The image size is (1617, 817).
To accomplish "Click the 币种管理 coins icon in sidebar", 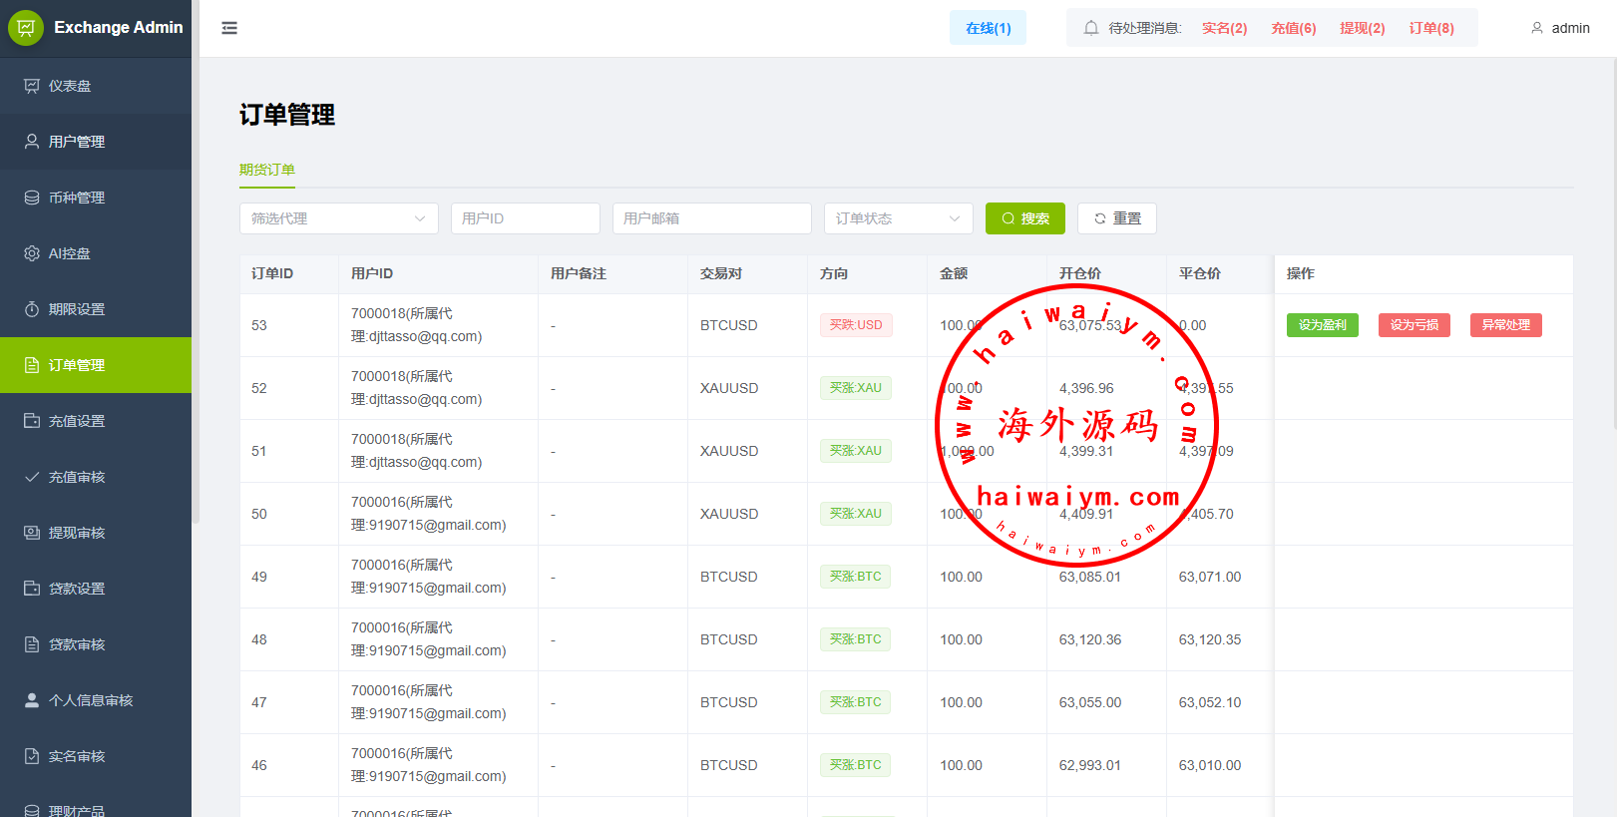I will (32, 198).
